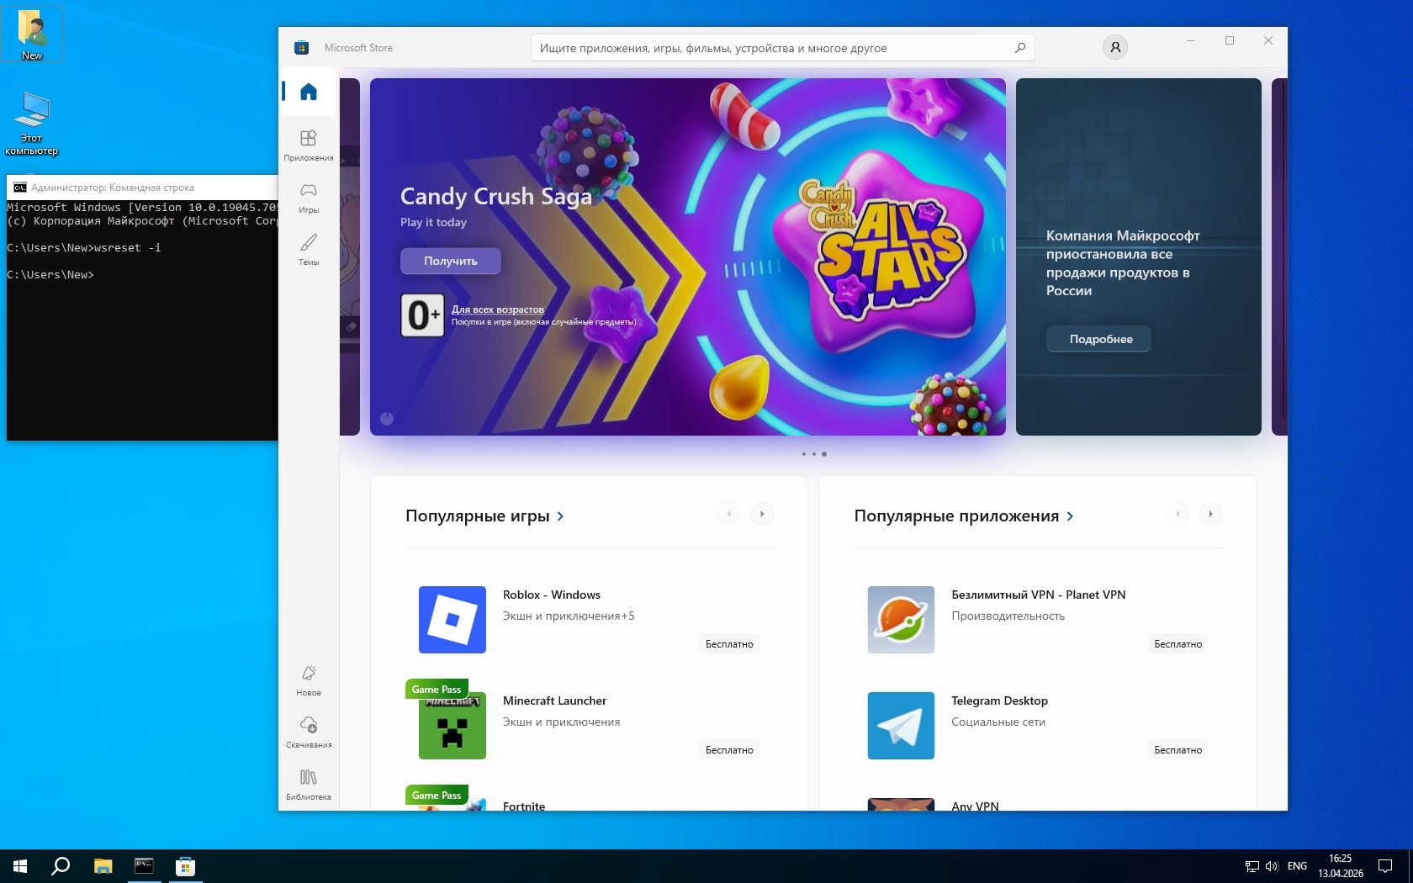Open the Темы section in sidebar

point(309,249)
